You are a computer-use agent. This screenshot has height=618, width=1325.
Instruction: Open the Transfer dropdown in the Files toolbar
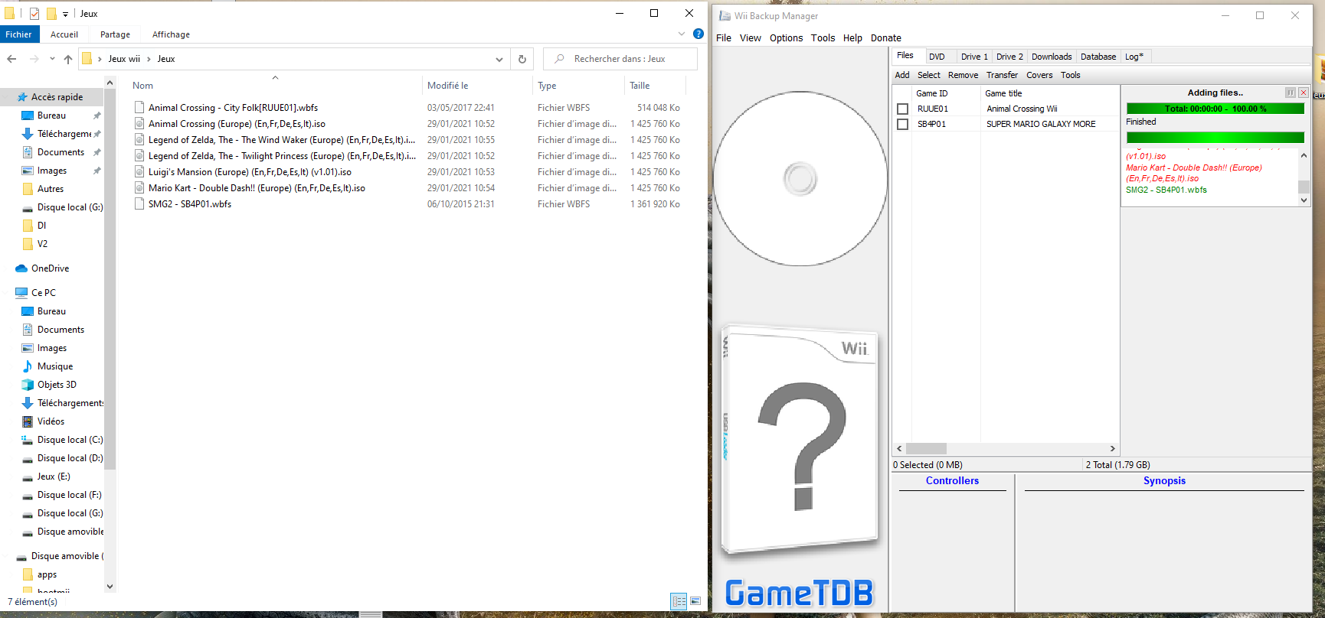pos(1002,75)
